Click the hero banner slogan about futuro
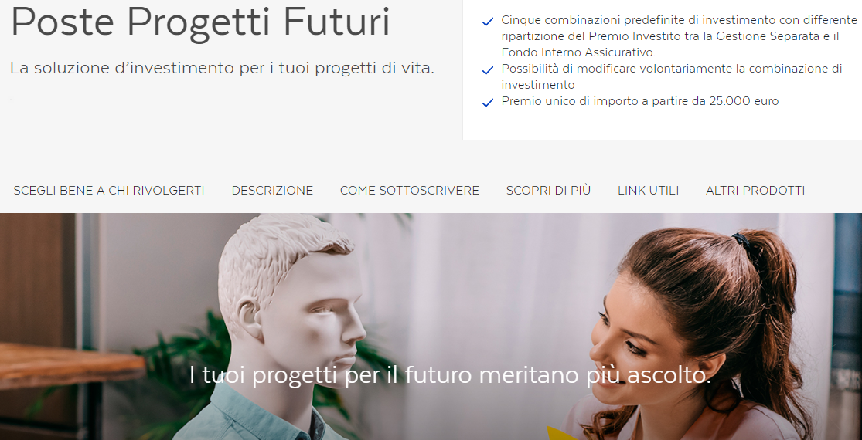 coord(450,375)
